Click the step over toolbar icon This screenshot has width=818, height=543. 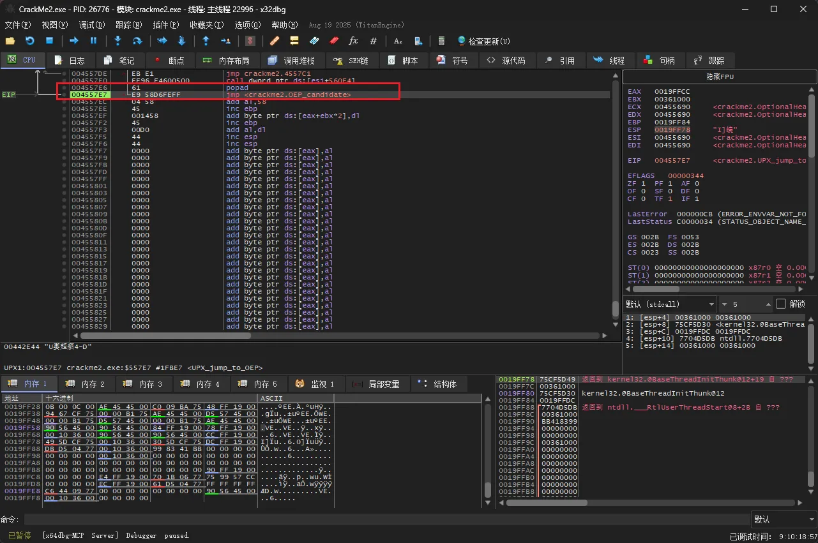point(137,41)
